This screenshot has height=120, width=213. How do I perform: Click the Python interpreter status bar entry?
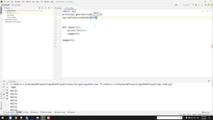pyautogui.click(x=203, y=114)
